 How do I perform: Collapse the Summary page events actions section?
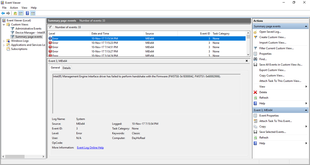click(x=306, y=26)
